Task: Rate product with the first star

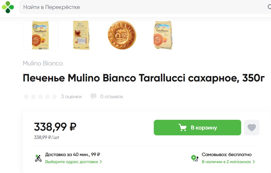Action: (26, 97)
